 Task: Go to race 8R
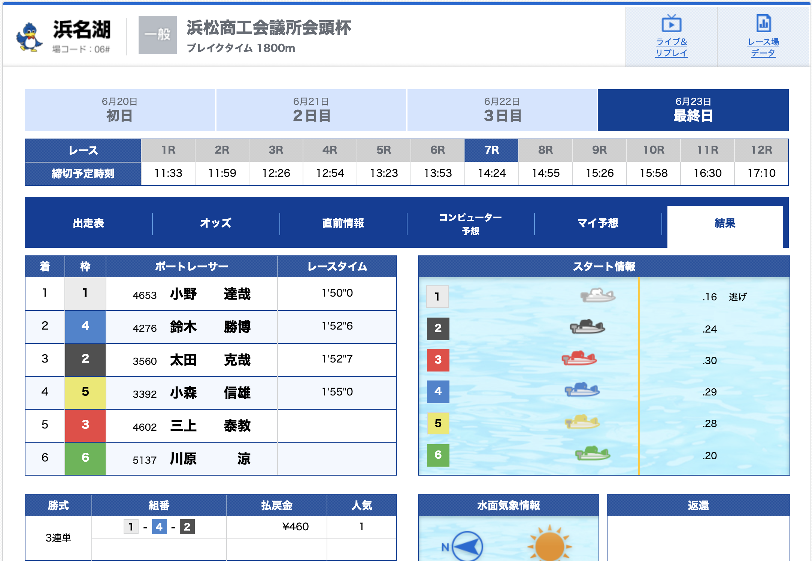click(545, 150)
